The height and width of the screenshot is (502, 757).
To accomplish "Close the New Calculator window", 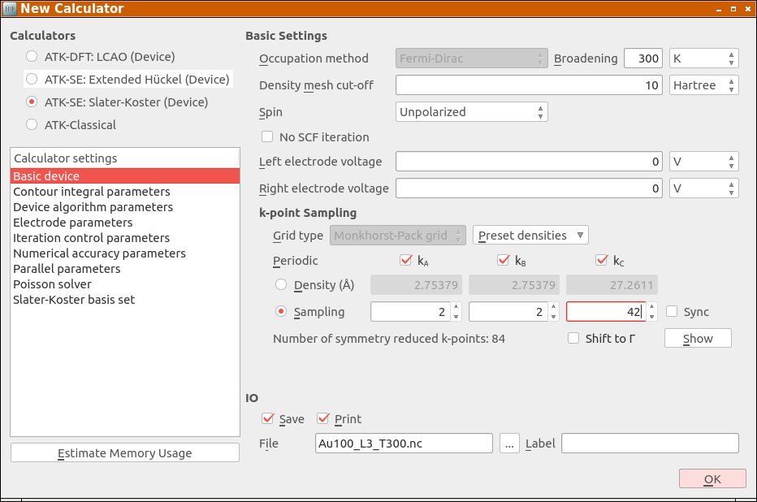I will point(748,9).
